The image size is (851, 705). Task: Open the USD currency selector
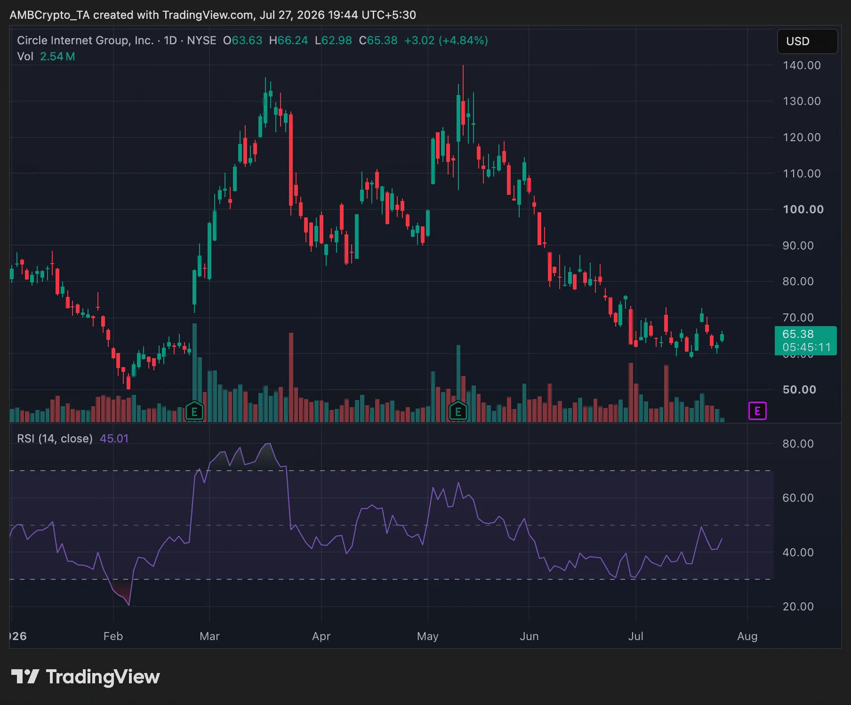(x=807, y=41)
